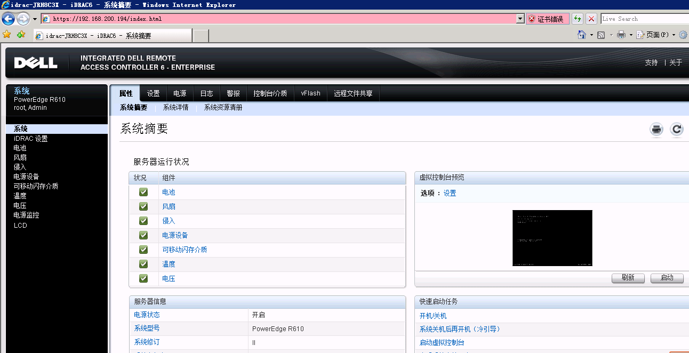Click the browser Forward arrow button

23,19
